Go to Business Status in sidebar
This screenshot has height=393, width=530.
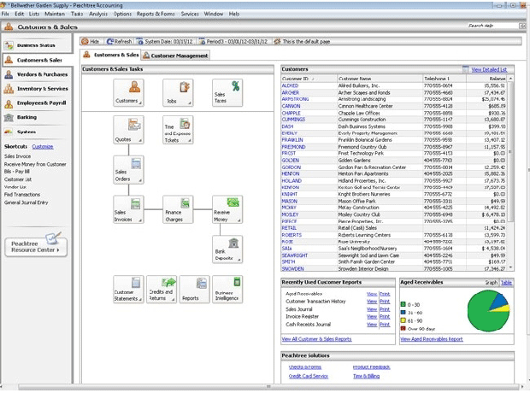pyautogui.click(x=36, y=45)
